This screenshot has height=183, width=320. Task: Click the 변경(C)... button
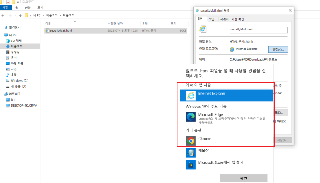pyautogui.click(x=278, y=49)
